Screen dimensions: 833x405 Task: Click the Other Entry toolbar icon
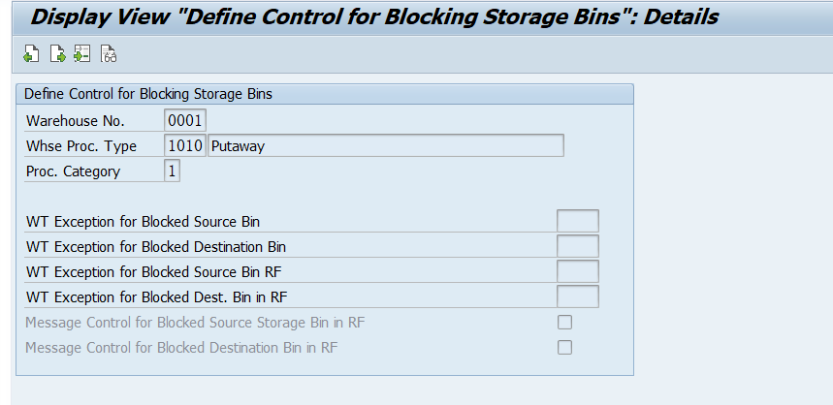tap(82, 54)
